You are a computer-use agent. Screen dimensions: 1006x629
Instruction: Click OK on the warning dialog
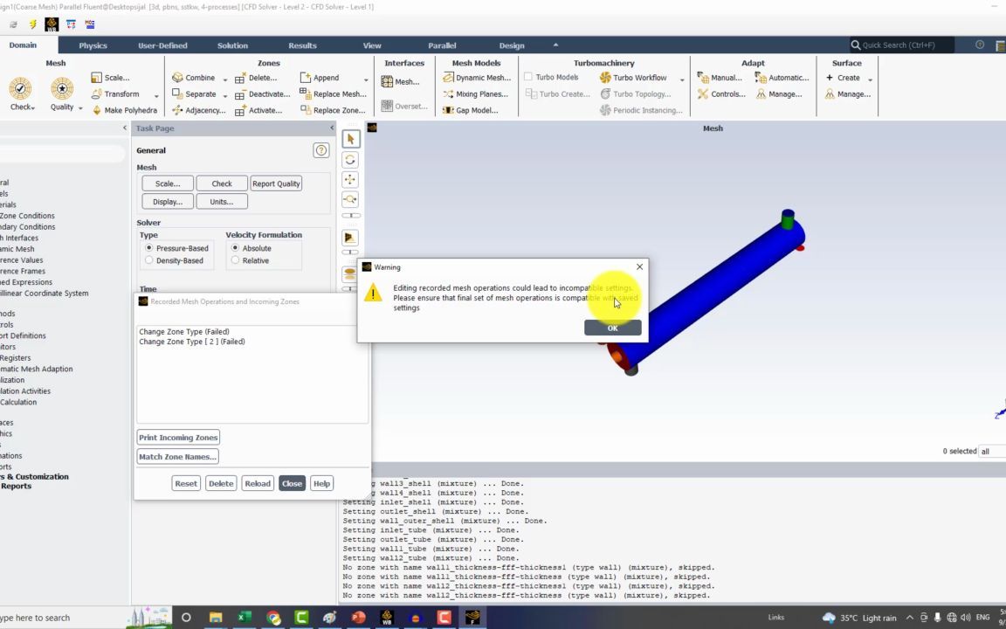point(612,328)
